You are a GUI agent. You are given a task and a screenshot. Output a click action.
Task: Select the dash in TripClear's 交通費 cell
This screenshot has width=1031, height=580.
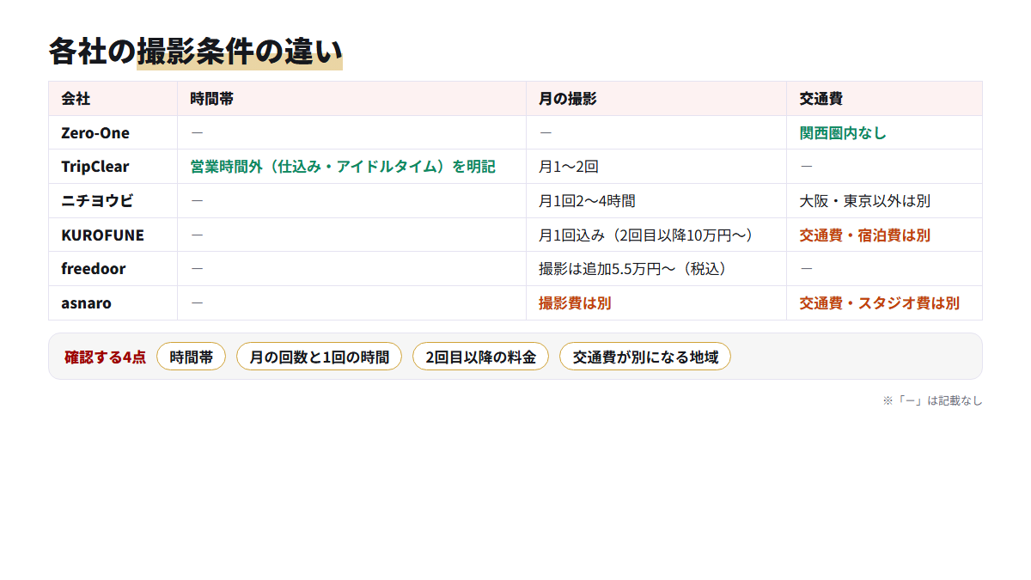[x=807, y=167]
